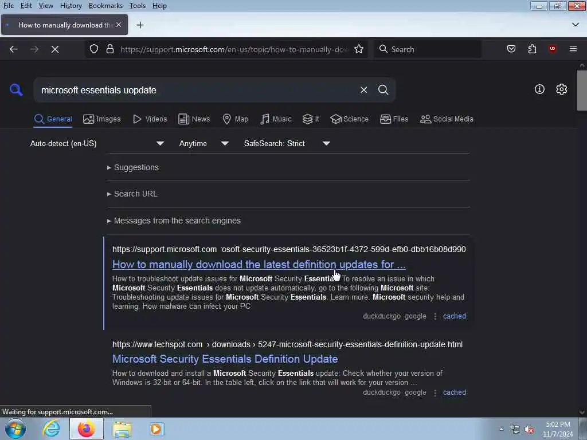Open 'How to manually download the latest definition updates' link
This screenshot has height=440, width=587.
pyautogui.click(x=259, y=265)
